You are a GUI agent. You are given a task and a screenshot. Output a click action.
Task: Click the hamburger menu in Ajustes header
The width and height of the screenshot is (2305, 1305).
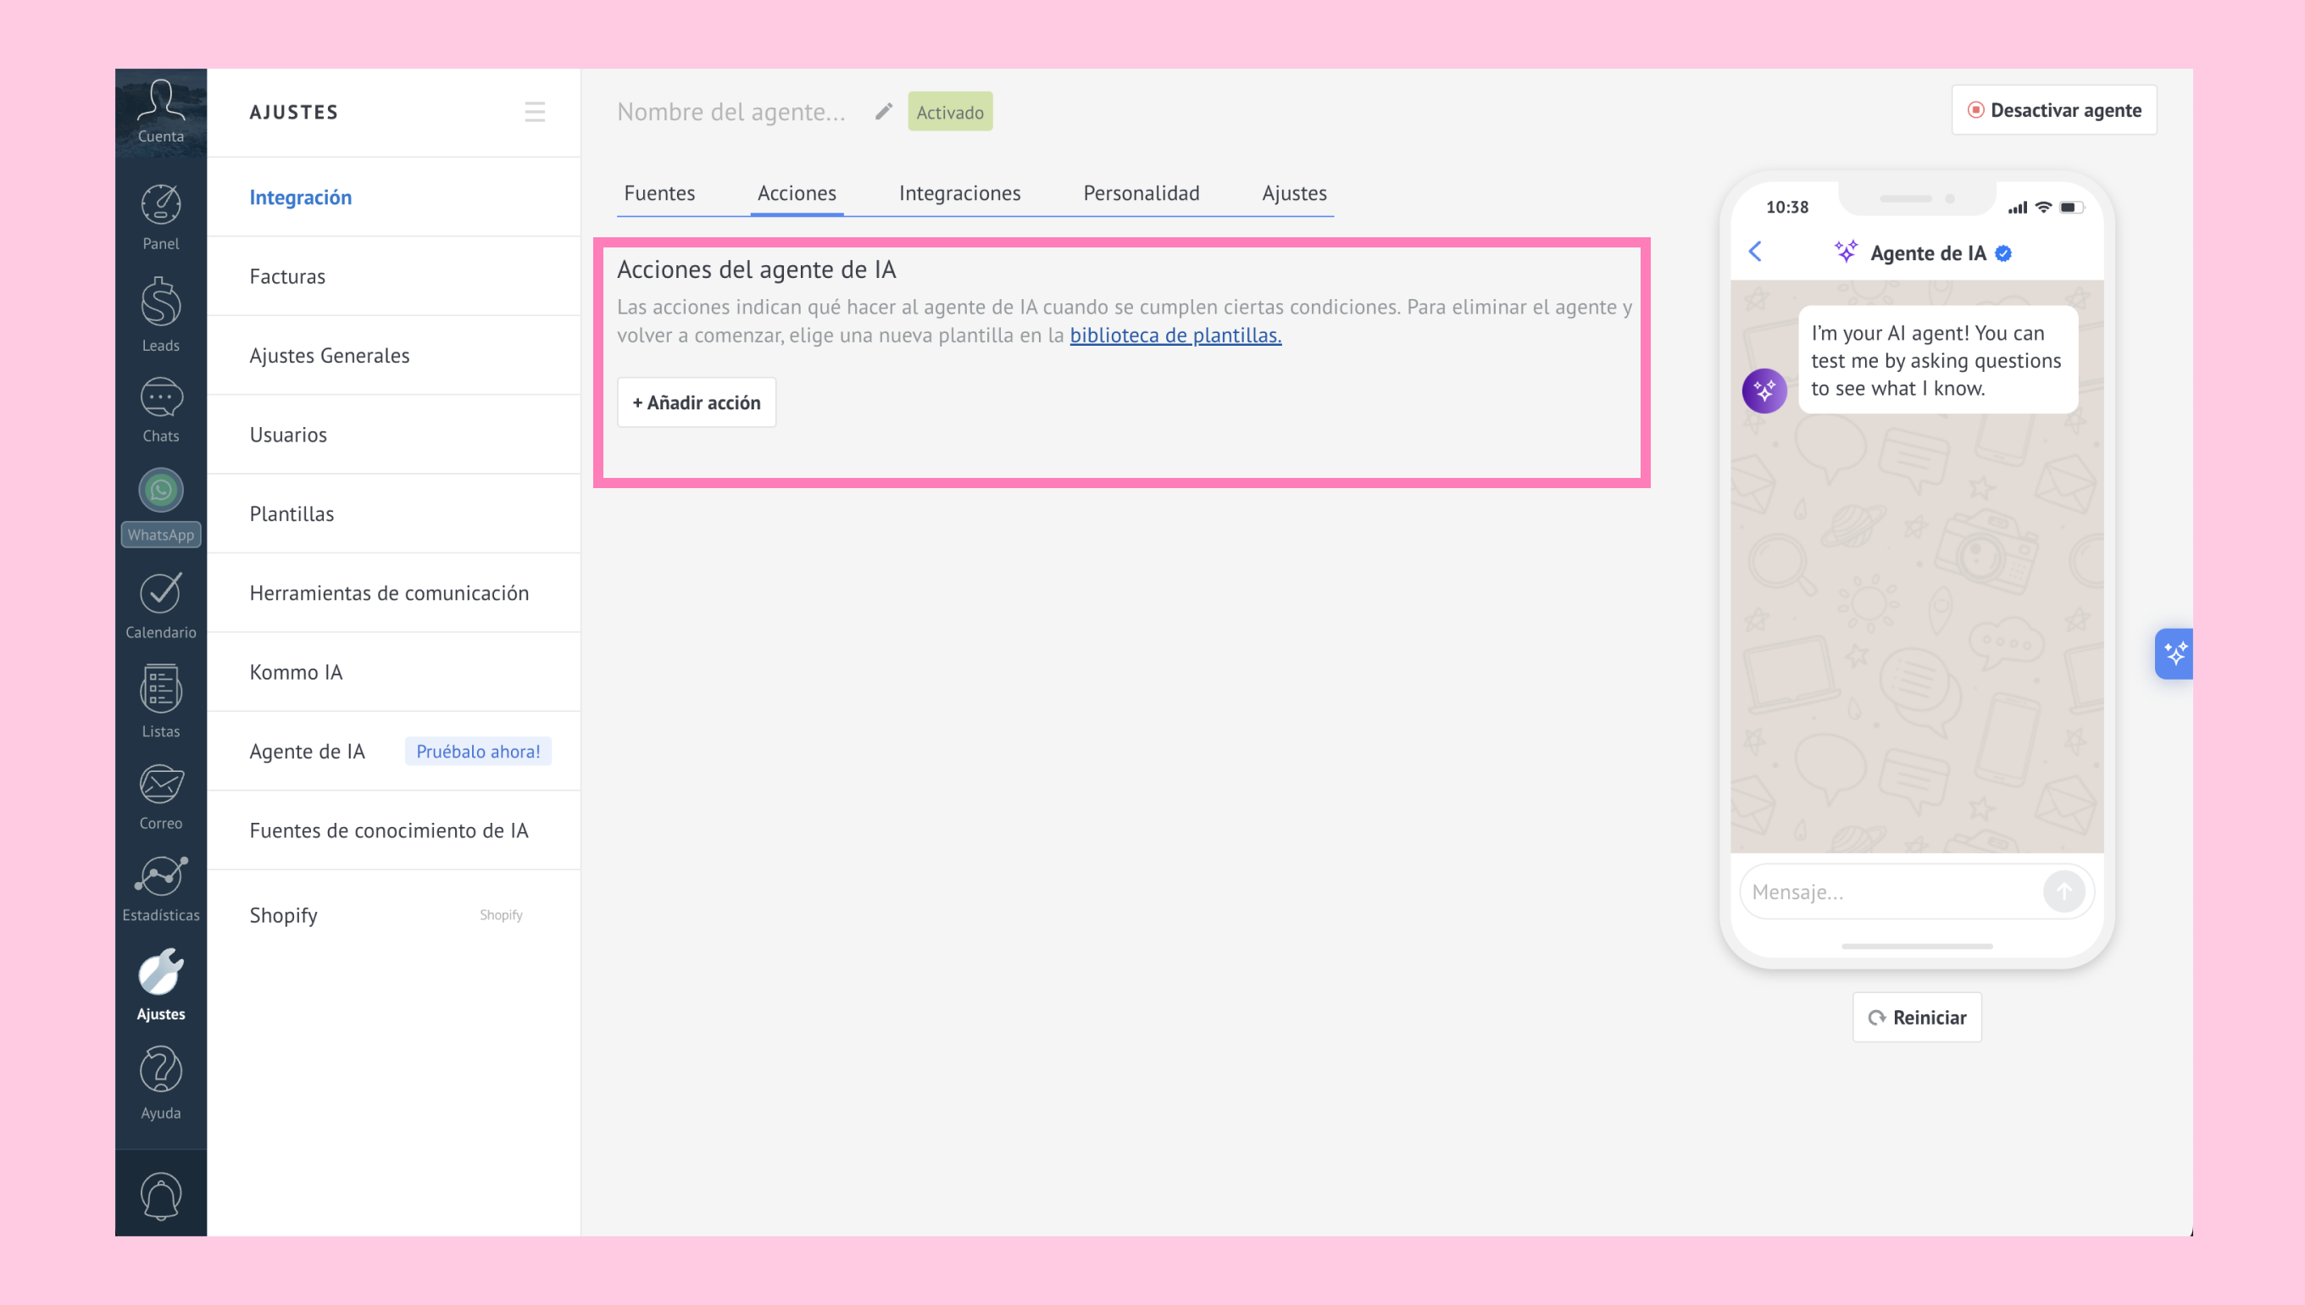(x=535, y=112)
